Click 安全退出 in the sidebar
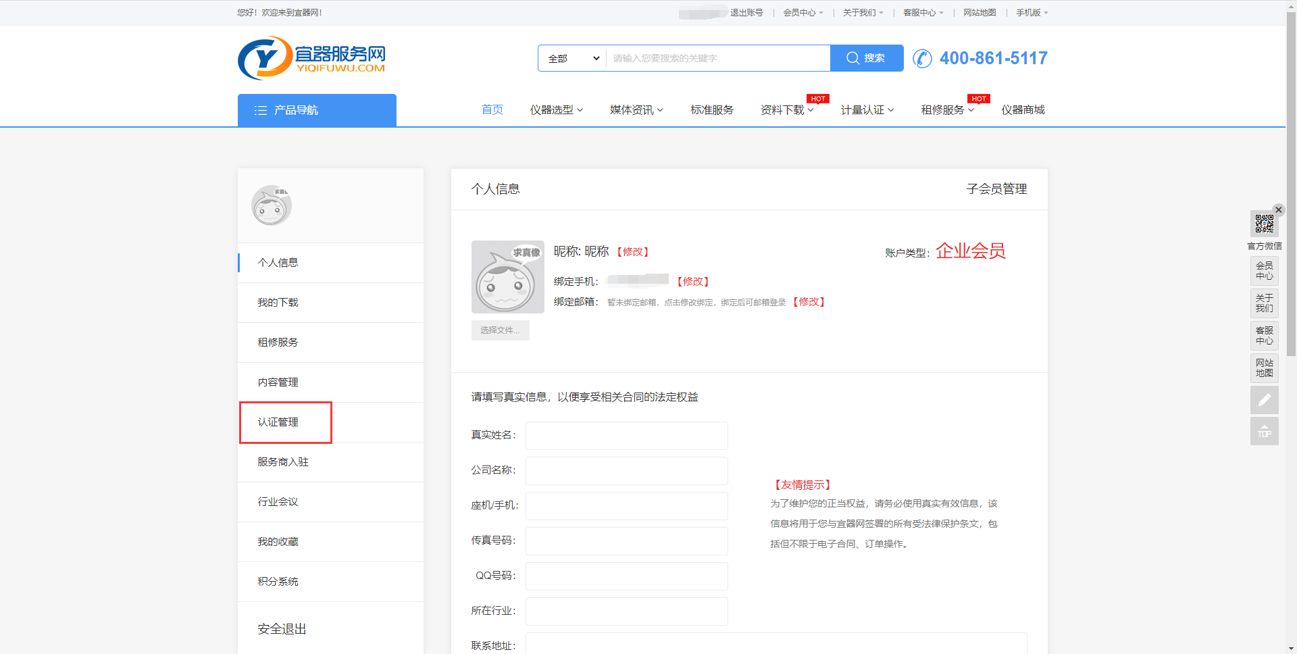1297x654 pixels. point(282,629)
